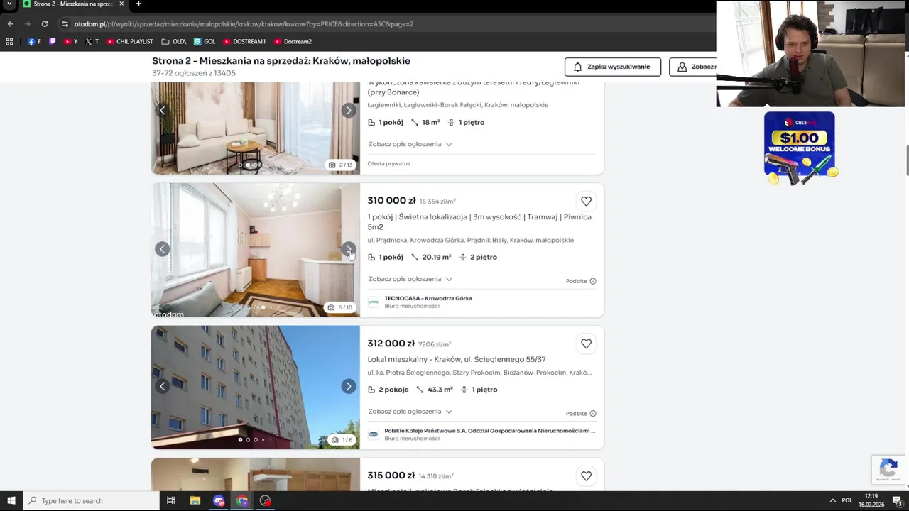Viewport: 909px width, 511px height.
Task: Click reCAPTCHA badge at bottom right
Action: 888,469
